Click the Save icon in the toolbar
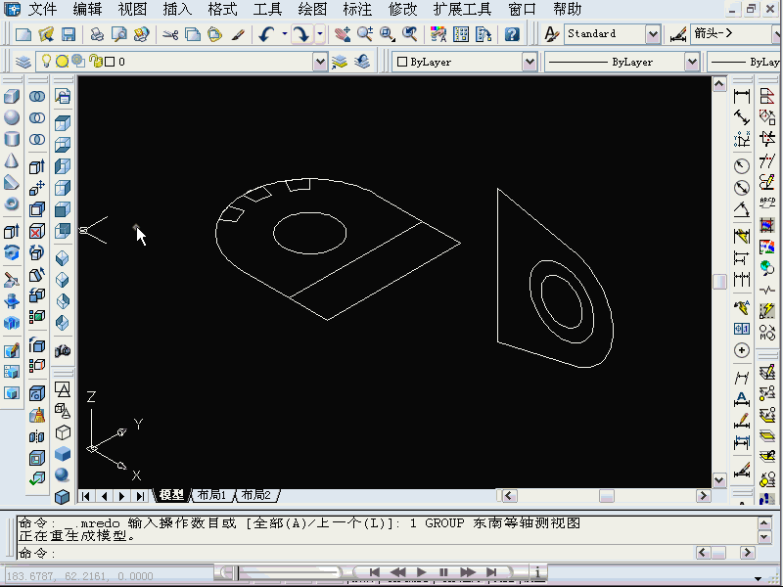Screen dimensions: 783x587 [x=69, y=34]
